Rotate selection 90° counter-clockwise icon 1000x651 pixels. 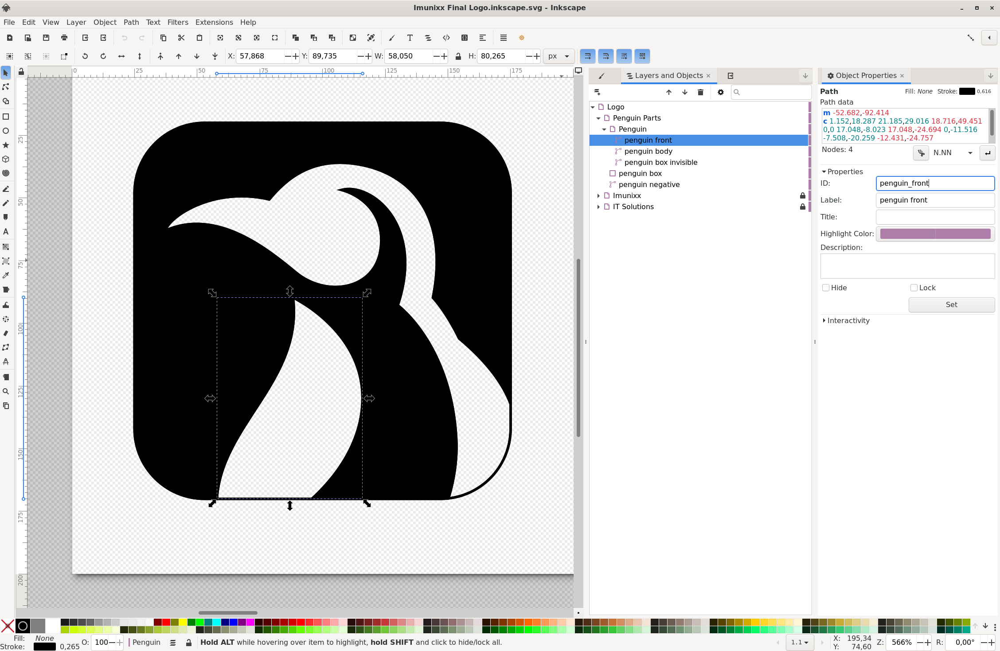click(85, 56)
